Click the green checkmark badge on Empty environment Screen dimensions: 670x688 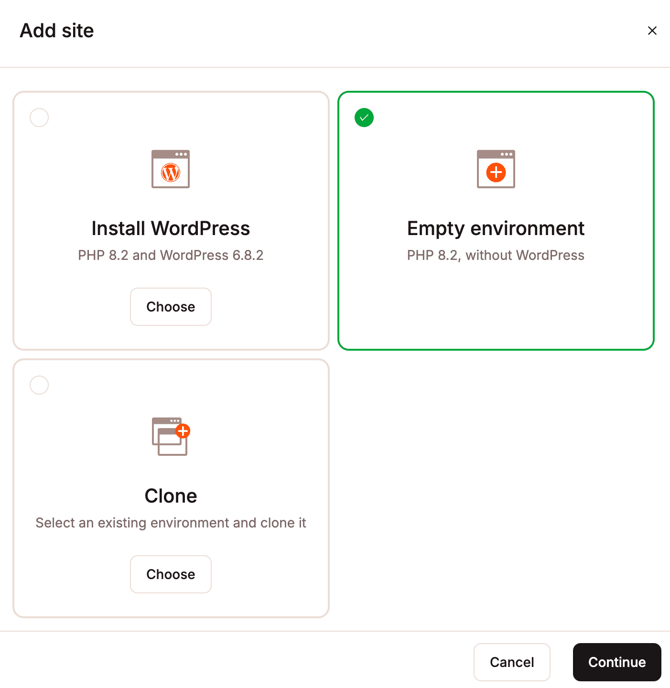pyautogui.click(x=364, y=118)
